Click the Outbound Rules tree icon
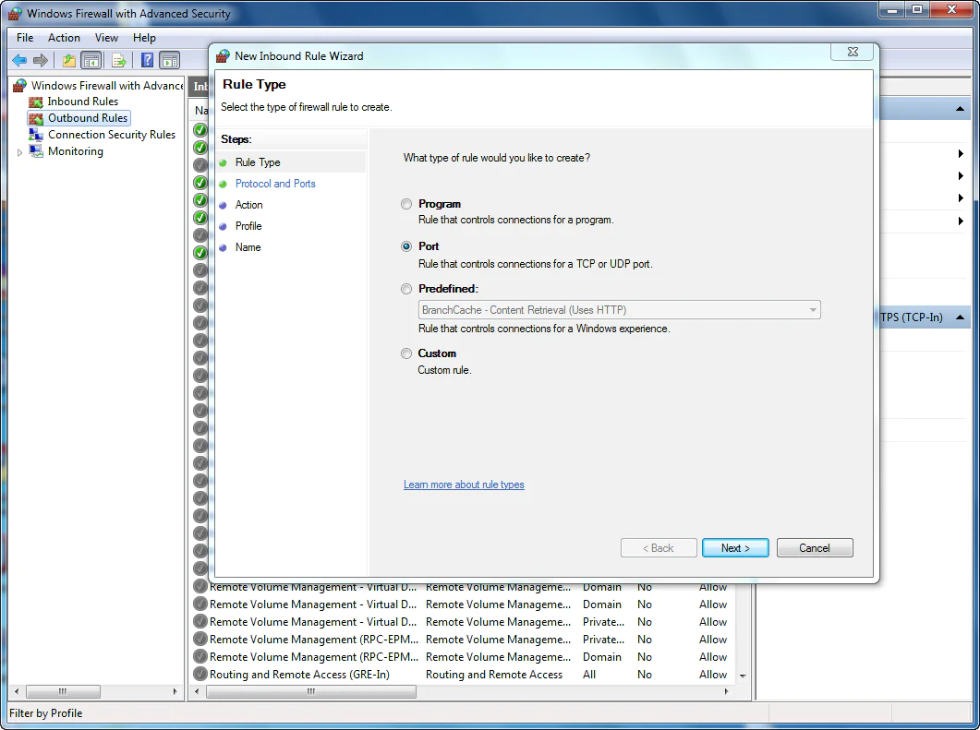The height and width of the screenshot is (730, 980). (x=36, y=119)
